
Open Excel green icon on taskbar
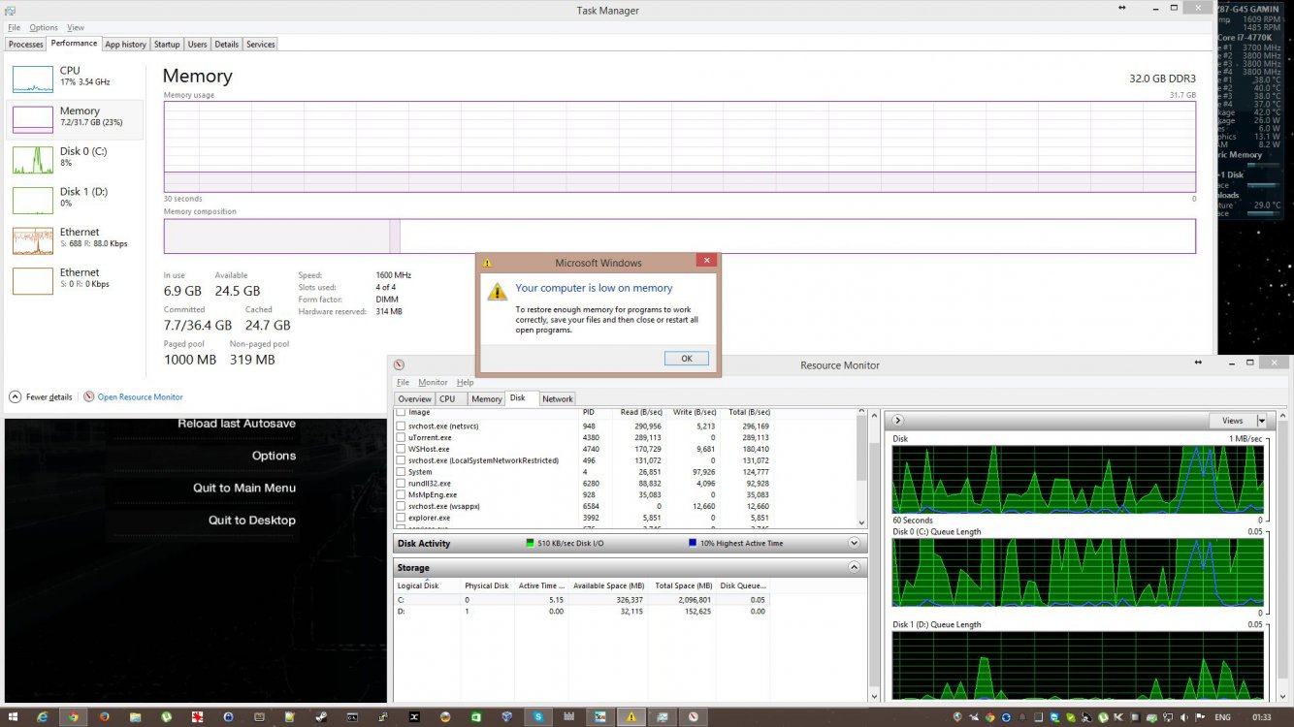[476, 717]
